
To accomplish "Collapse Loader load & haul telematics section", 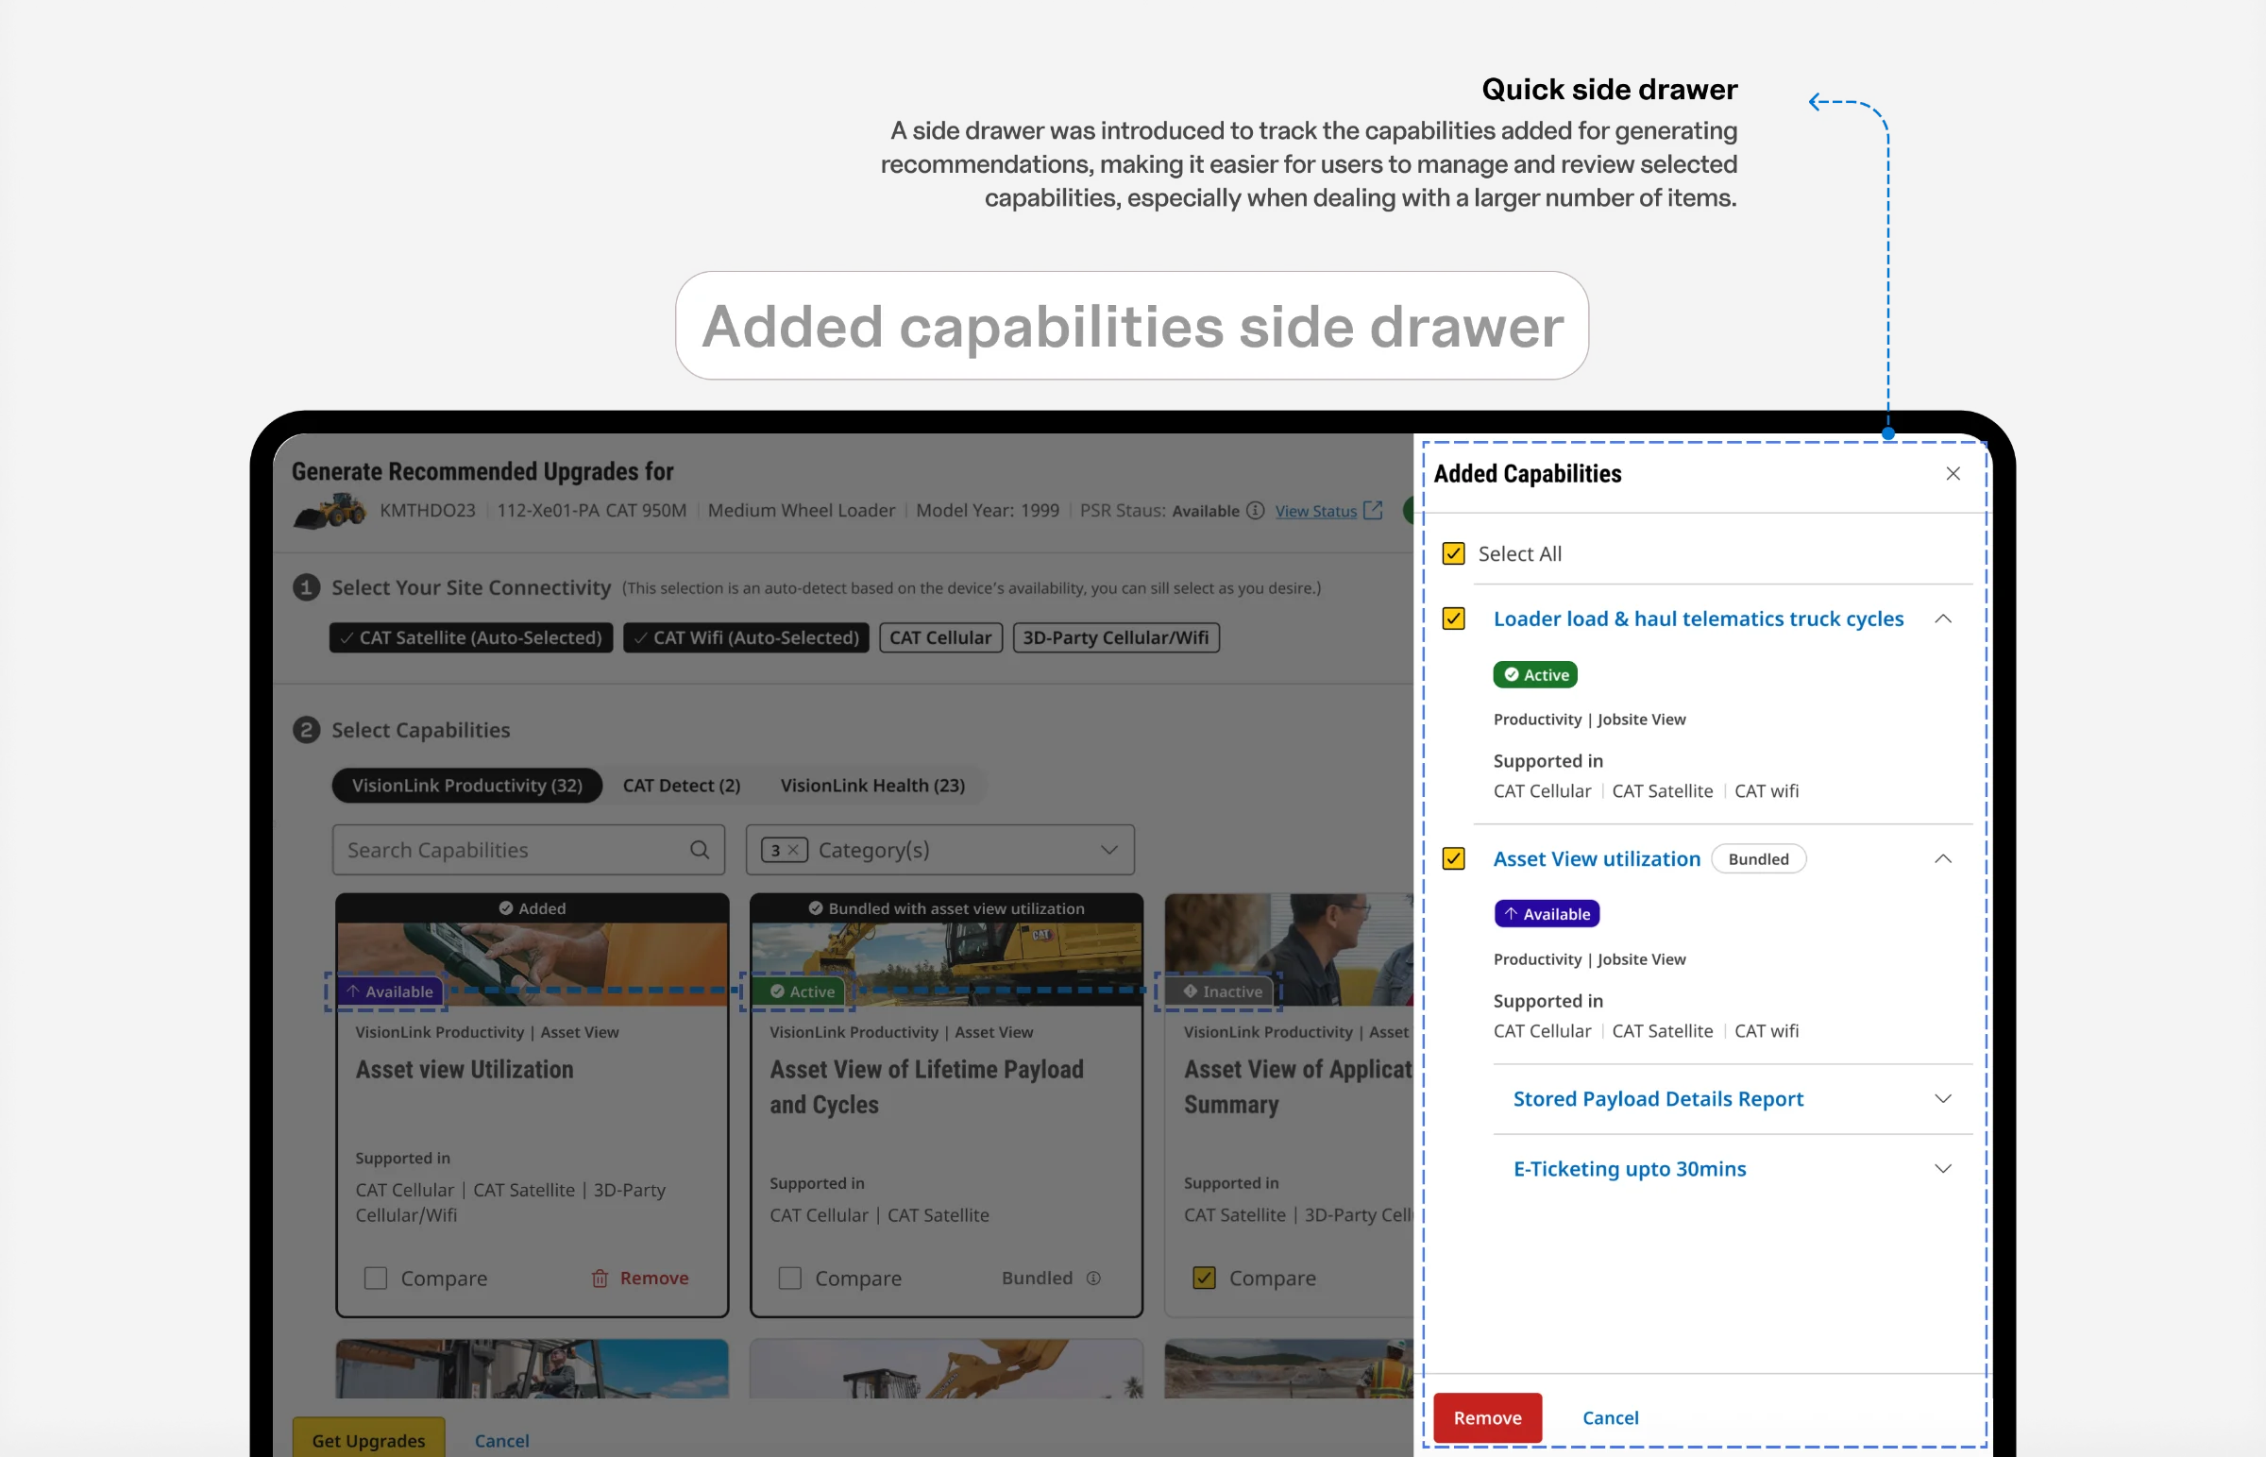I will tap(1942, 618).
